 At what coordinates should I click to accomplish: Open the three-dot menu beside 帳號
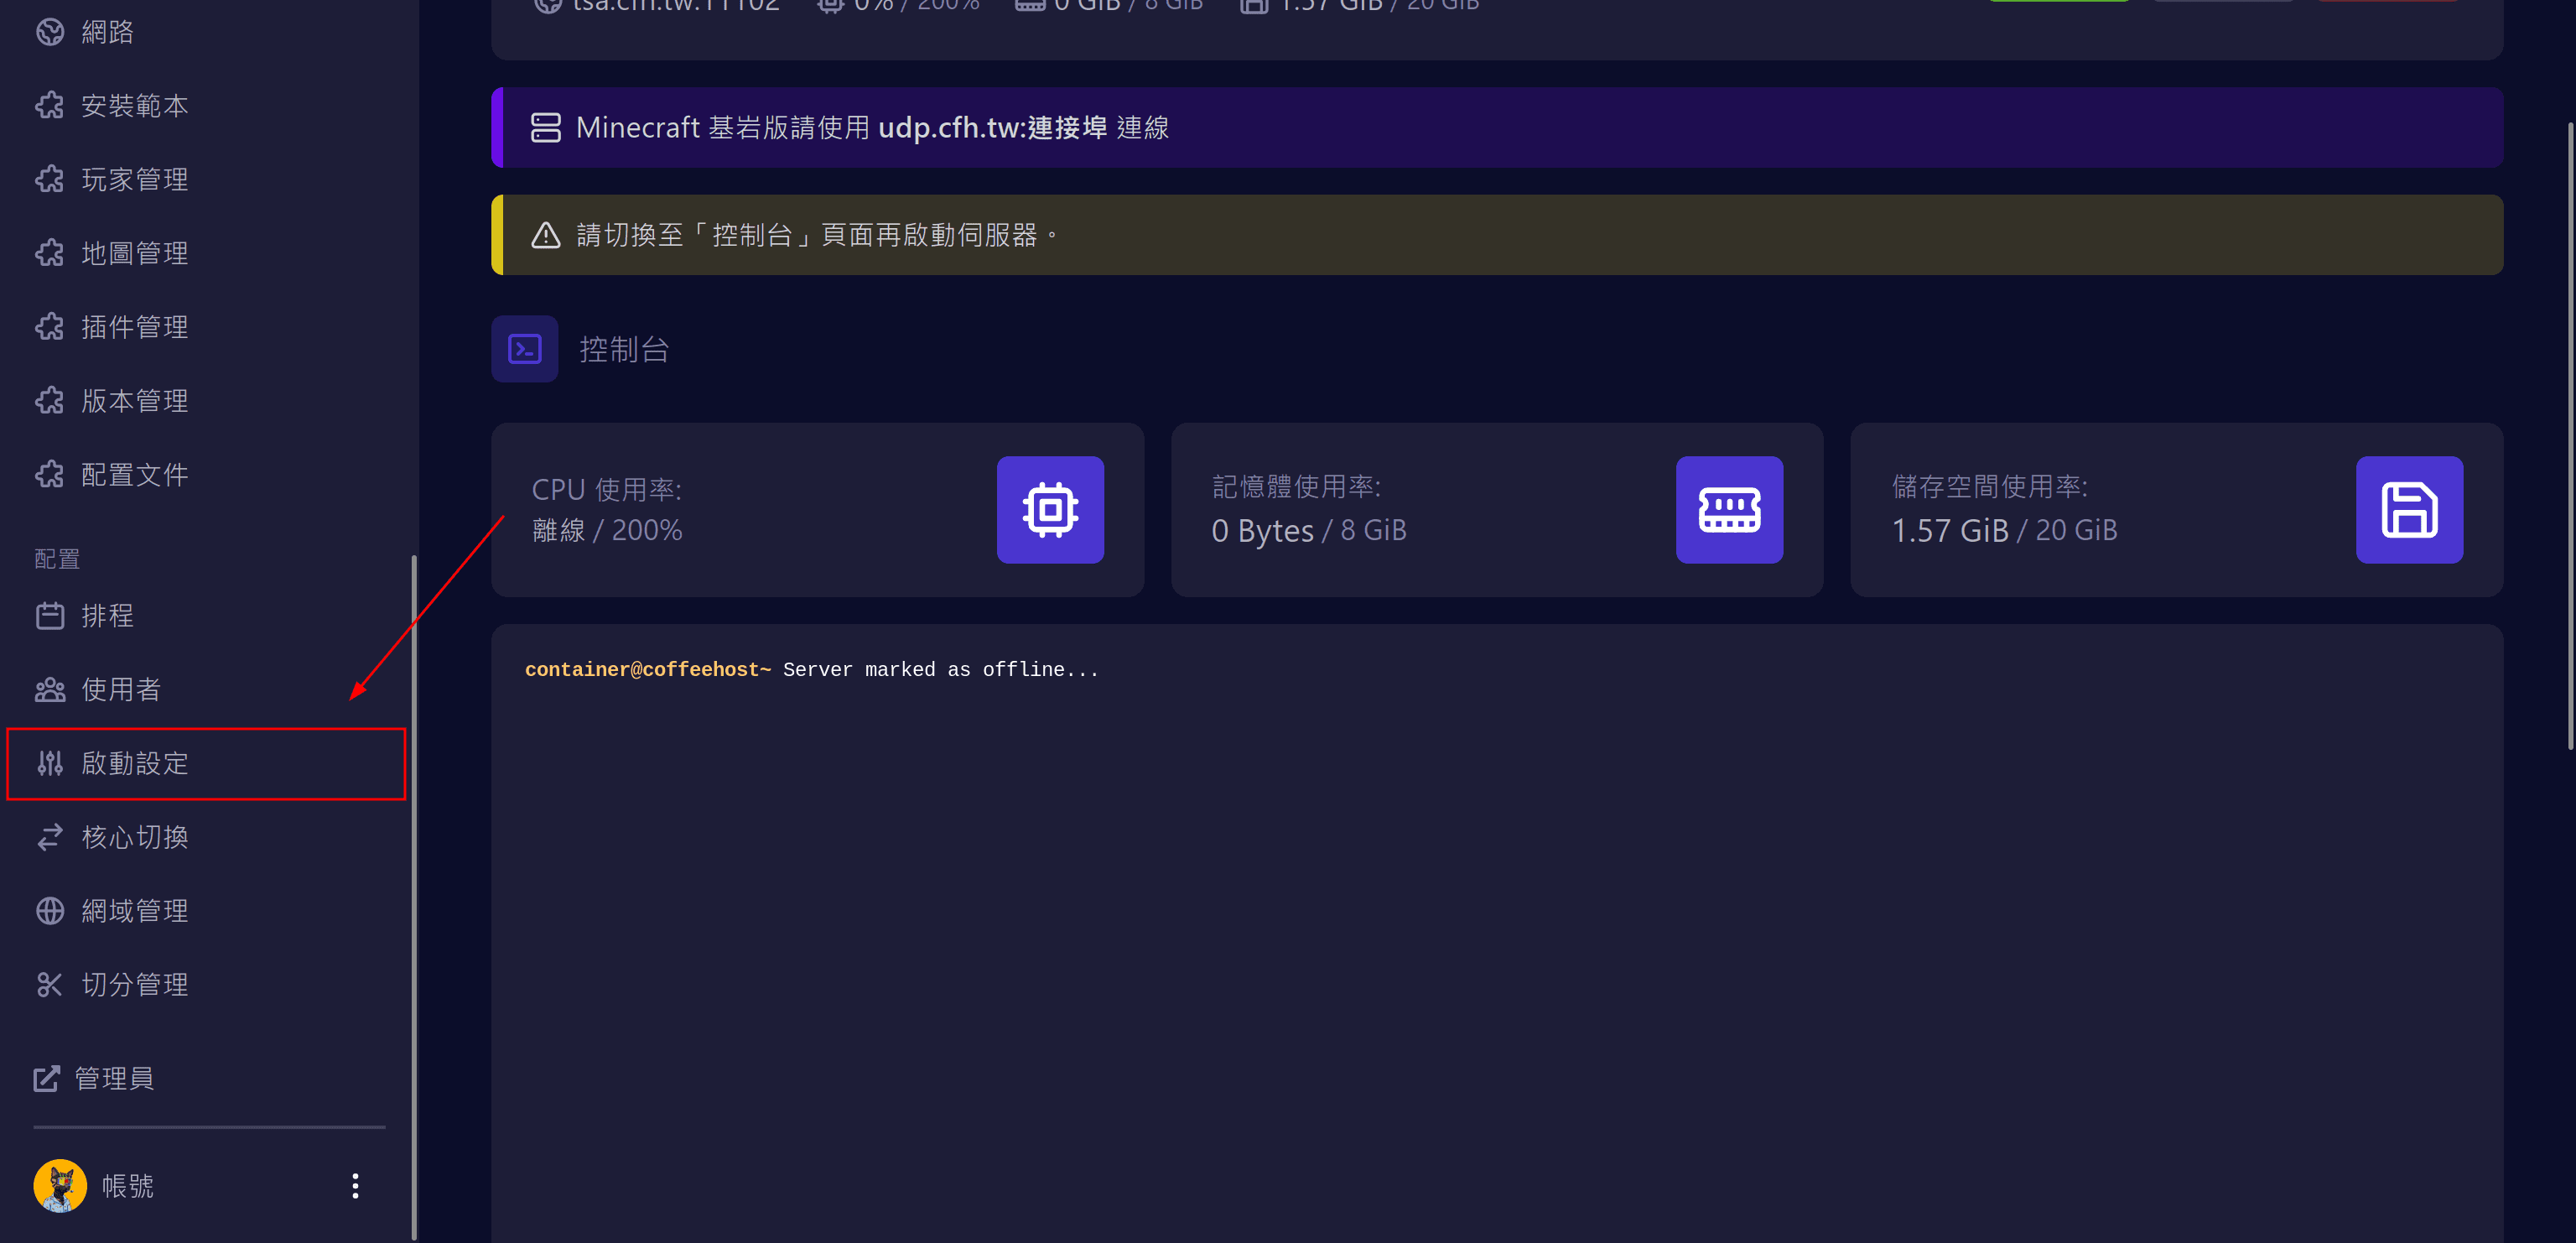[355, 1185]
